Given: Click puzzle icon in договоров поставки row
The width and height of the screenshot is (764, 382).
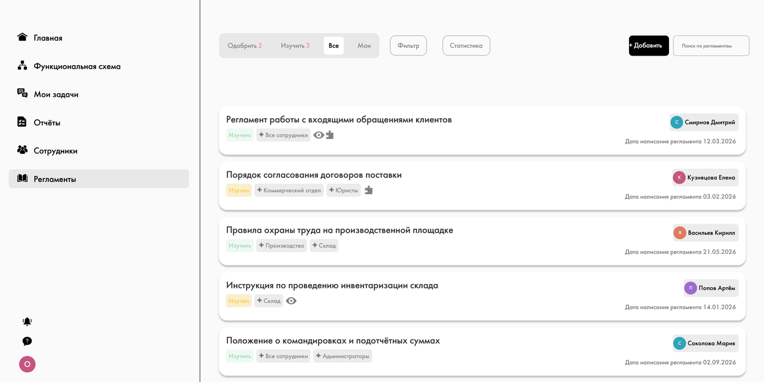Looking at the screenshot, I should point(369,190).
